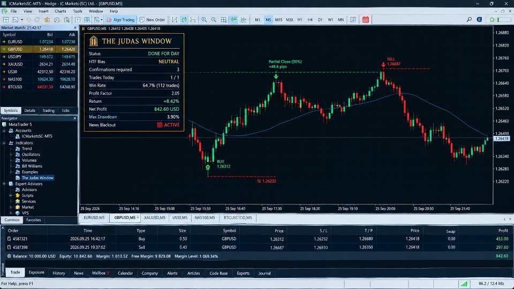Switch to the XAUUSD,M5 chart tab
This screenshot has width=514, height=289.
pos(155,218)
